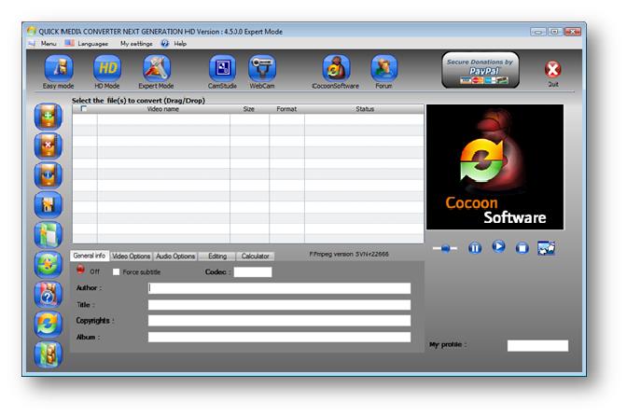
Task: Click the red Off indicator light
Action: (x=81, y=270)
